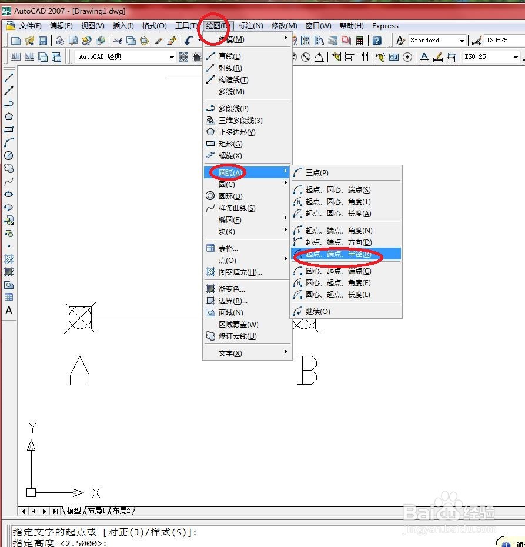Image resolution: width=525 pixels, height=547 pixels.
Task: Select the Insert Block tool in left toolbar
Action: click(x=9, y=220)
